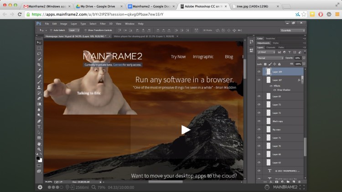Filter layers by pixel layers icon
The width and height of the screenshot is (342, 192).
[280, 52]
